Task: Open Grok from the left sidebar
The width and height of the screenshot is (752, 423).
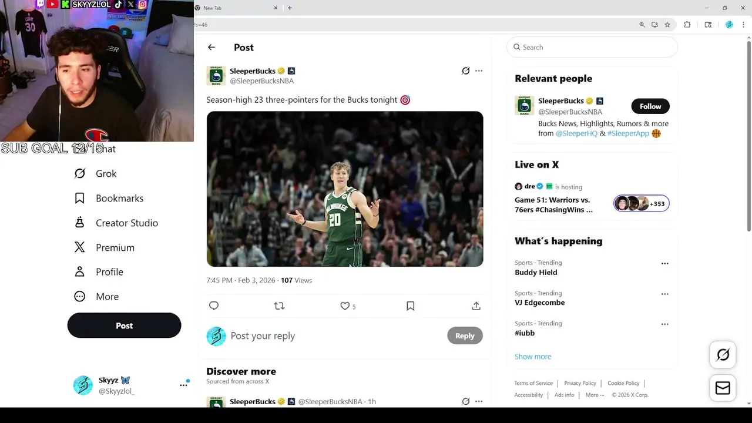Action: coord(106,173)
